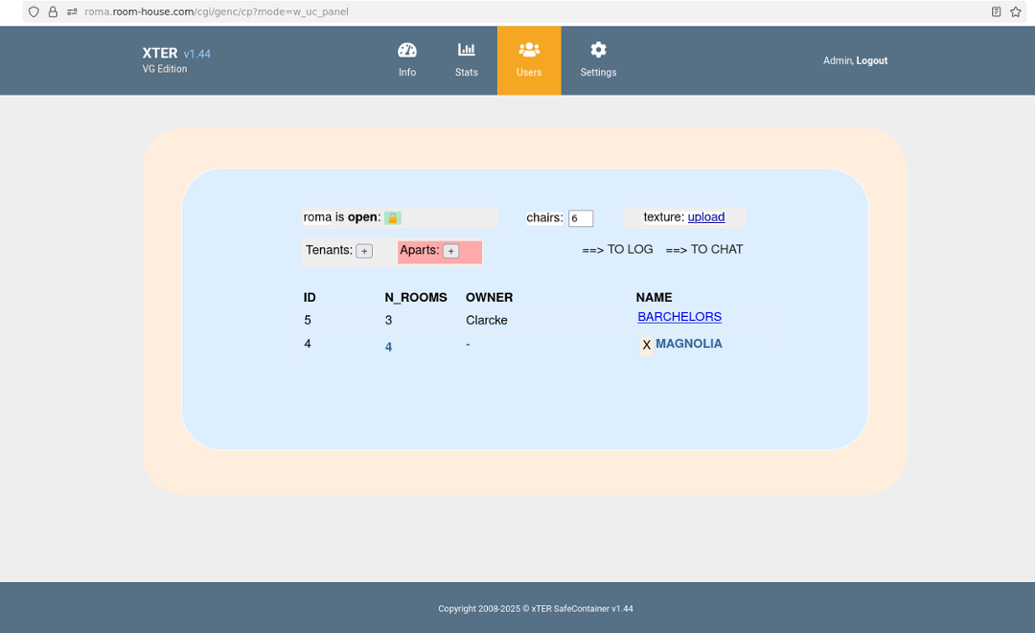
Task: Open the texture upload link
Action: coord(706,217)
